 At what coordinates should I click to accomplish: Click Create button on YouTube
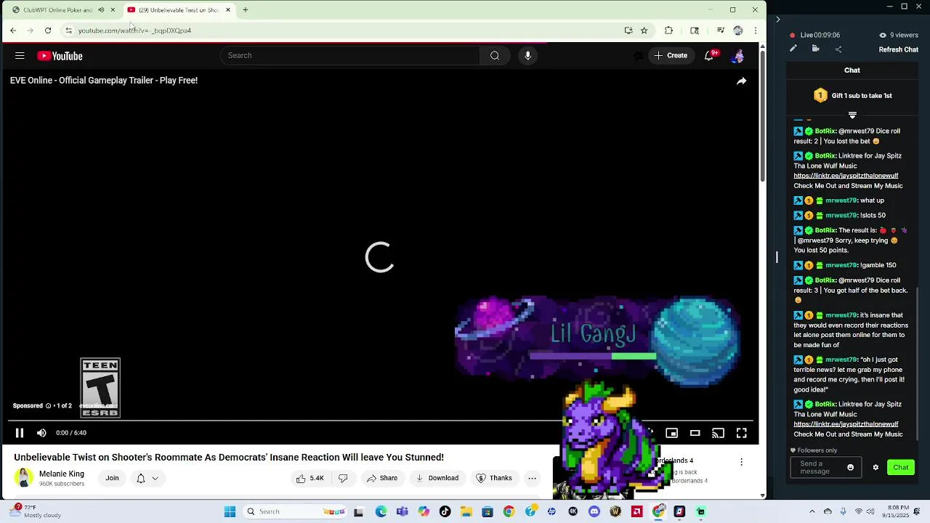coord(670,56)
